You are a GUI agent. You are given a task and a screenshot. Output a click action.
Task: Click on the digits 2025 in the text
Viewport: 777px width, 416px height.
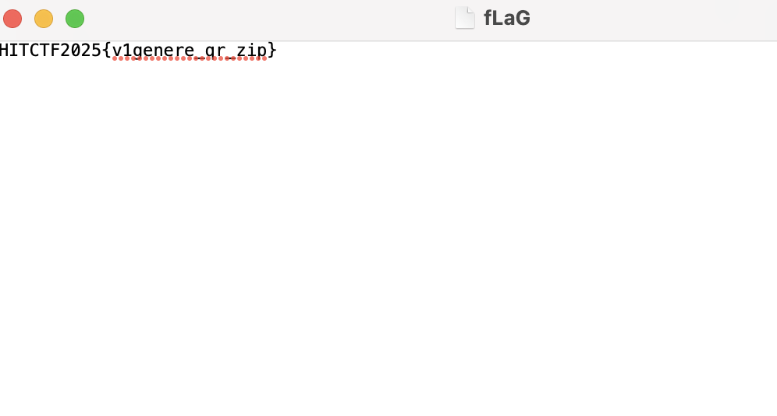[x=80, y=50]
